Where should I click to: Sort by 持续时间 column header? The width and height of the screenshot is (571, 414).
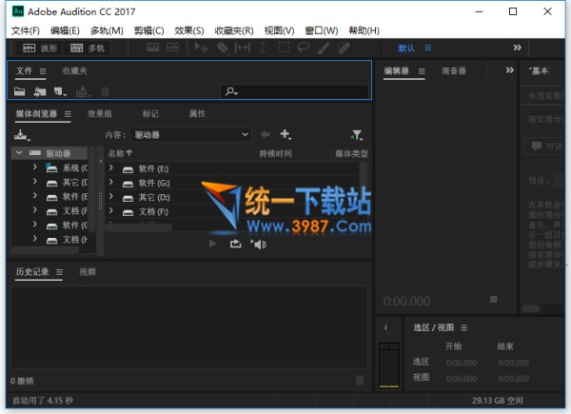click(275, 153)
